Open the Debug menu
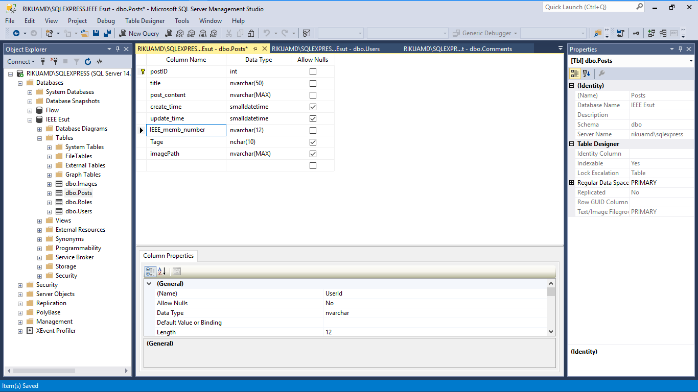 pos(106,21)
